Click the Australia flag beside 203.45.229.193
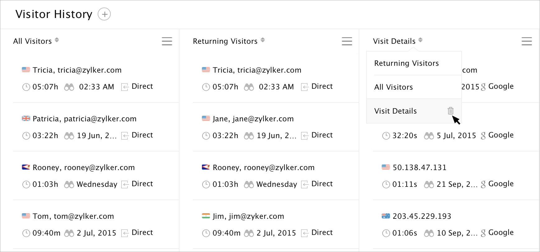This screenshot has width=540, height=252. [386, 216]
